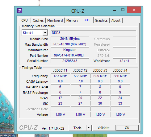The image size is (151, 137).
Task: Click the tRAS value 24
Action: 120,98
